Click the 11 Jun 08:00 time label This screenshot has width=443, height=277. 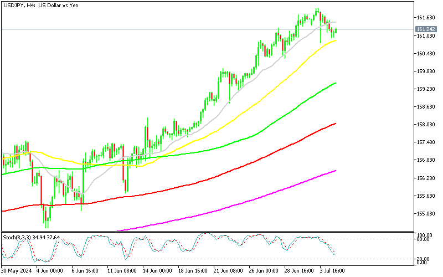click(122, 271)
